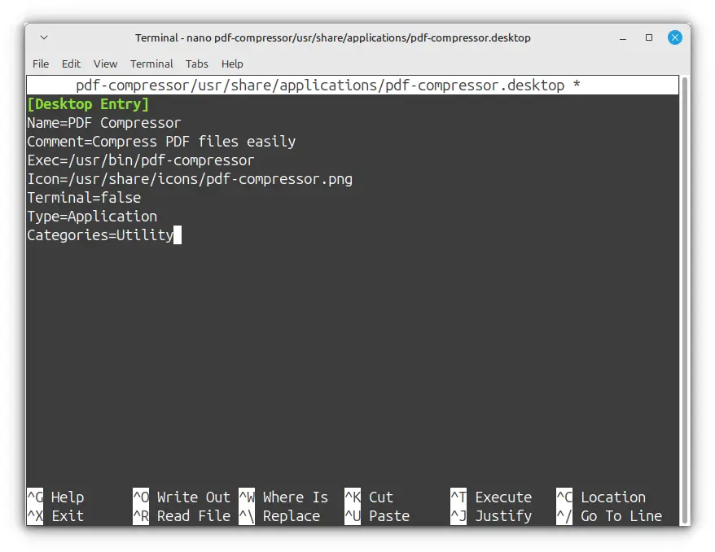Click the Icon path line ending in .png
This screenshot has height=552, width=715.
pyautogui.click(x=190, y=179)
